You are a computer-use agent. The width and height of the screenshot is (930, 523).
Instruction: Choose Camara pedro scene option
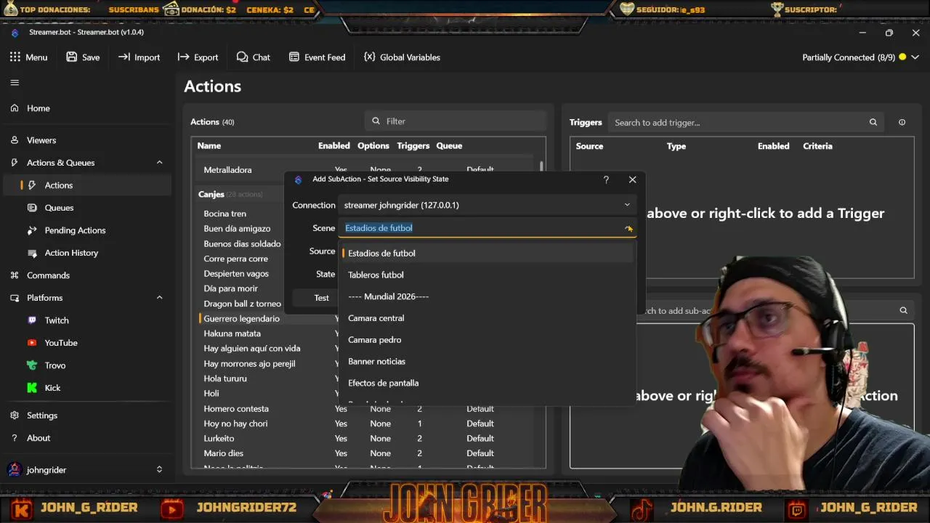pos(487,340)
